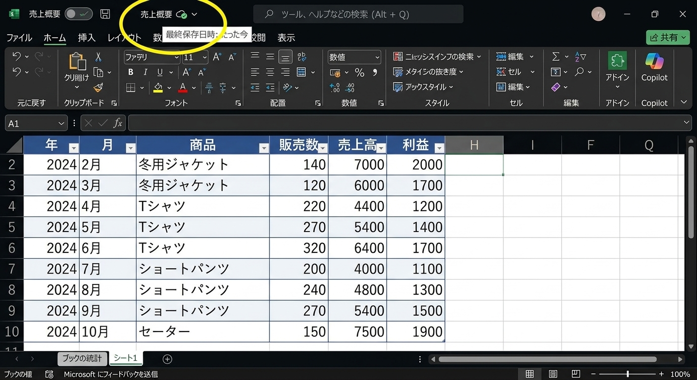Viewport: 697px width, 380px height.
Task: Switch to the 表示 ribbon tab
Action: [x=286, y=38]
